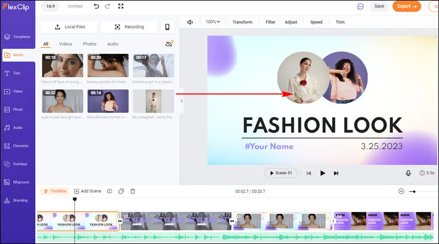Click the next scene skip button
The width and height of the screenshot is (439, 244).
click(x=336, y=173)
